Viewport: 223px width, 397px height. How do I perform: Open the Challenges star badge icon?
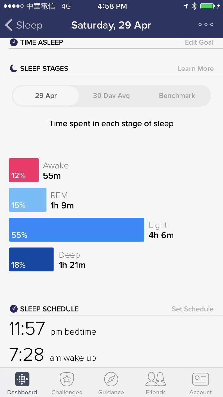[x=67, y=379]
